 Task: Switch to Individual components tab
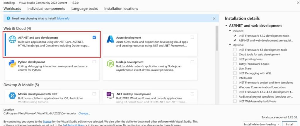[46, 8]
